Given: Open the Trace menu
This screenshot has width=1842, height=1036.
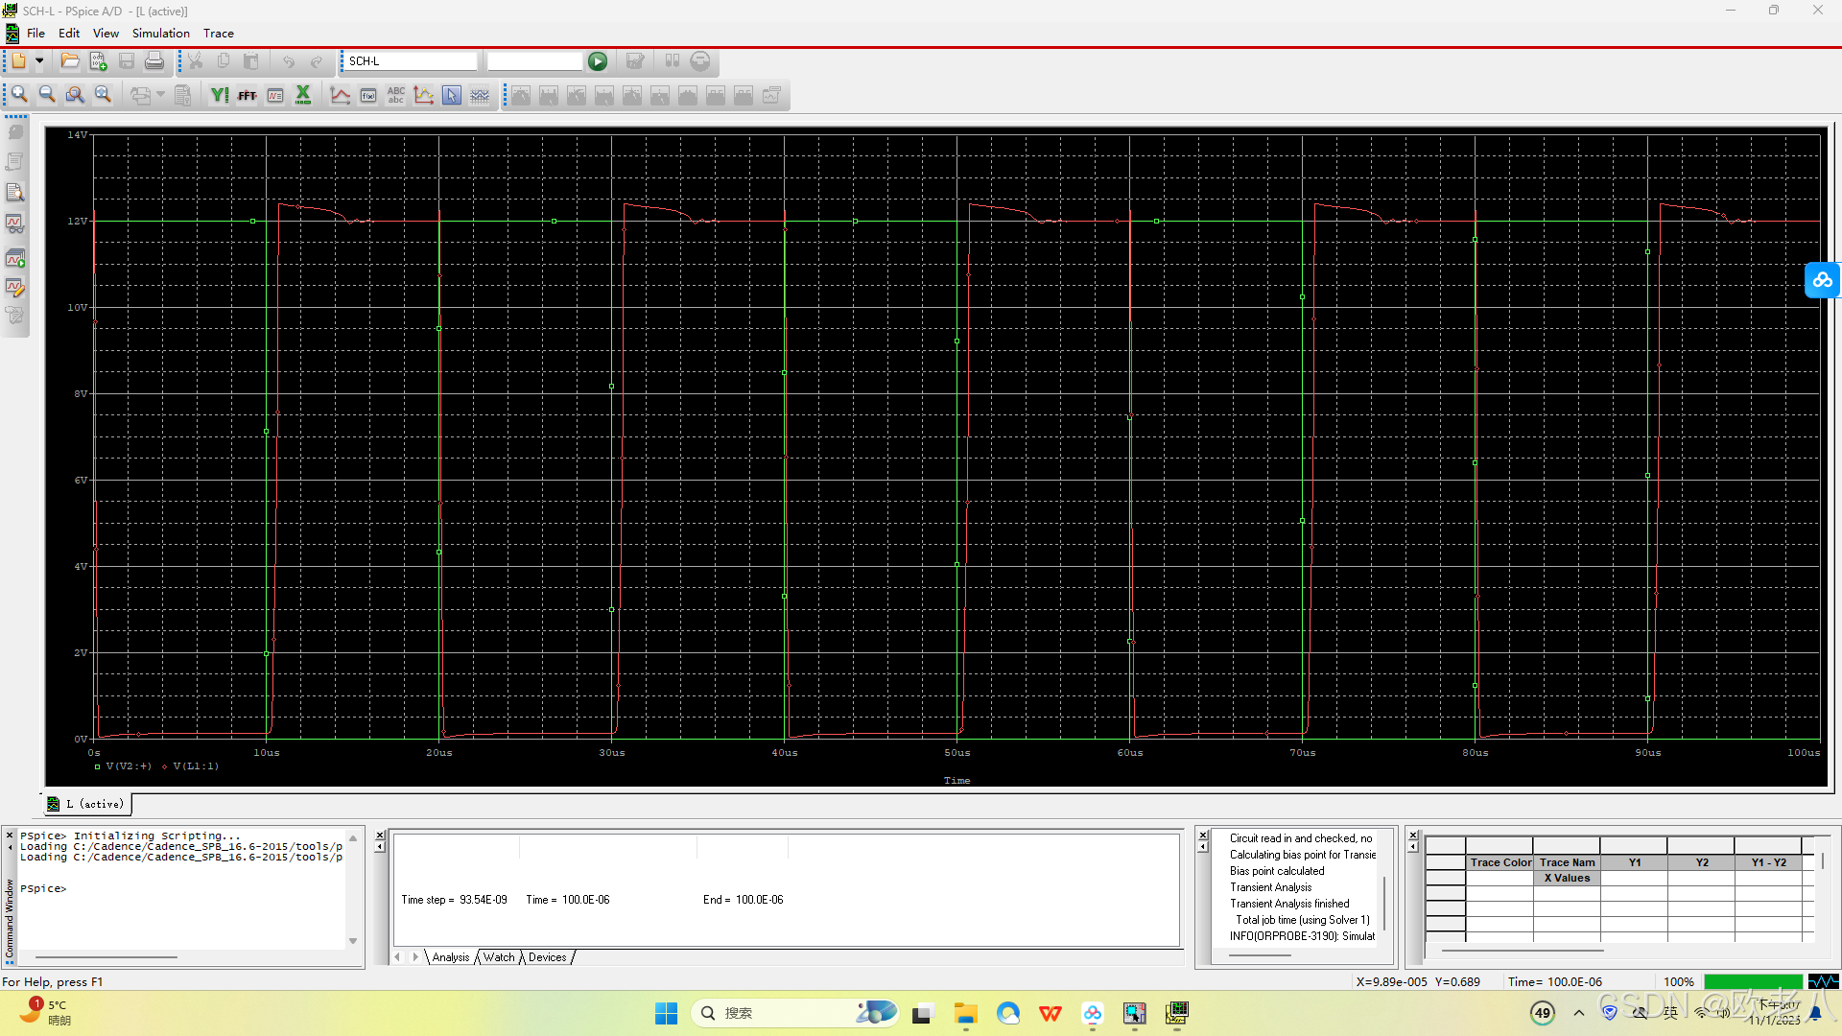Looking at the screenshot, I should pyautogui.click(x=218, y=34).
